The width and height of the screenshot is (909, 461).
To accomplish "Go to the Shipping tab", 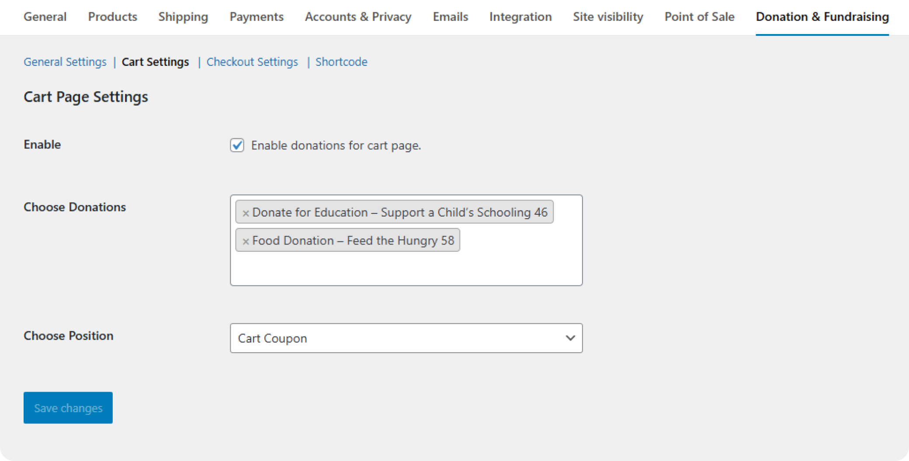I will pos(183,17).
